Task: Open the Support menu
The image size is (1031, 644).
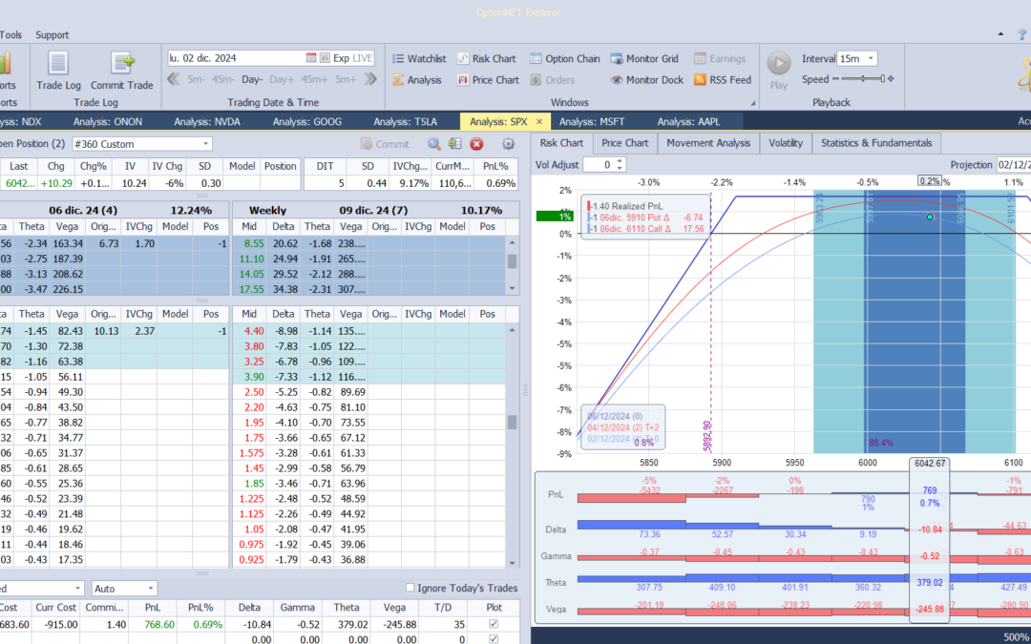Action: 52,35
